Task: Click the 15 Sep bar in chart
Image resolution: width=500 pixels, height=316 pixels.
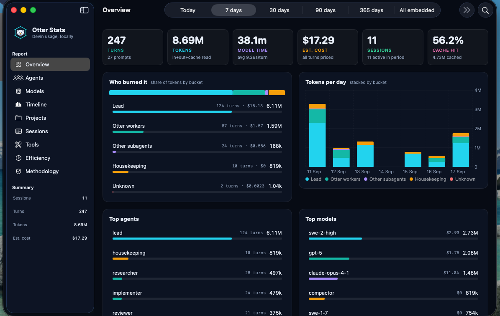Action: 413,159
